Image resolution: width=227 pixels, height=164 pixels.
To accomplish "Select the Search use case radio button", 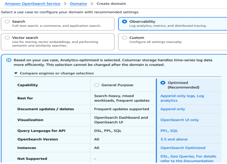I will pos(7,22).
